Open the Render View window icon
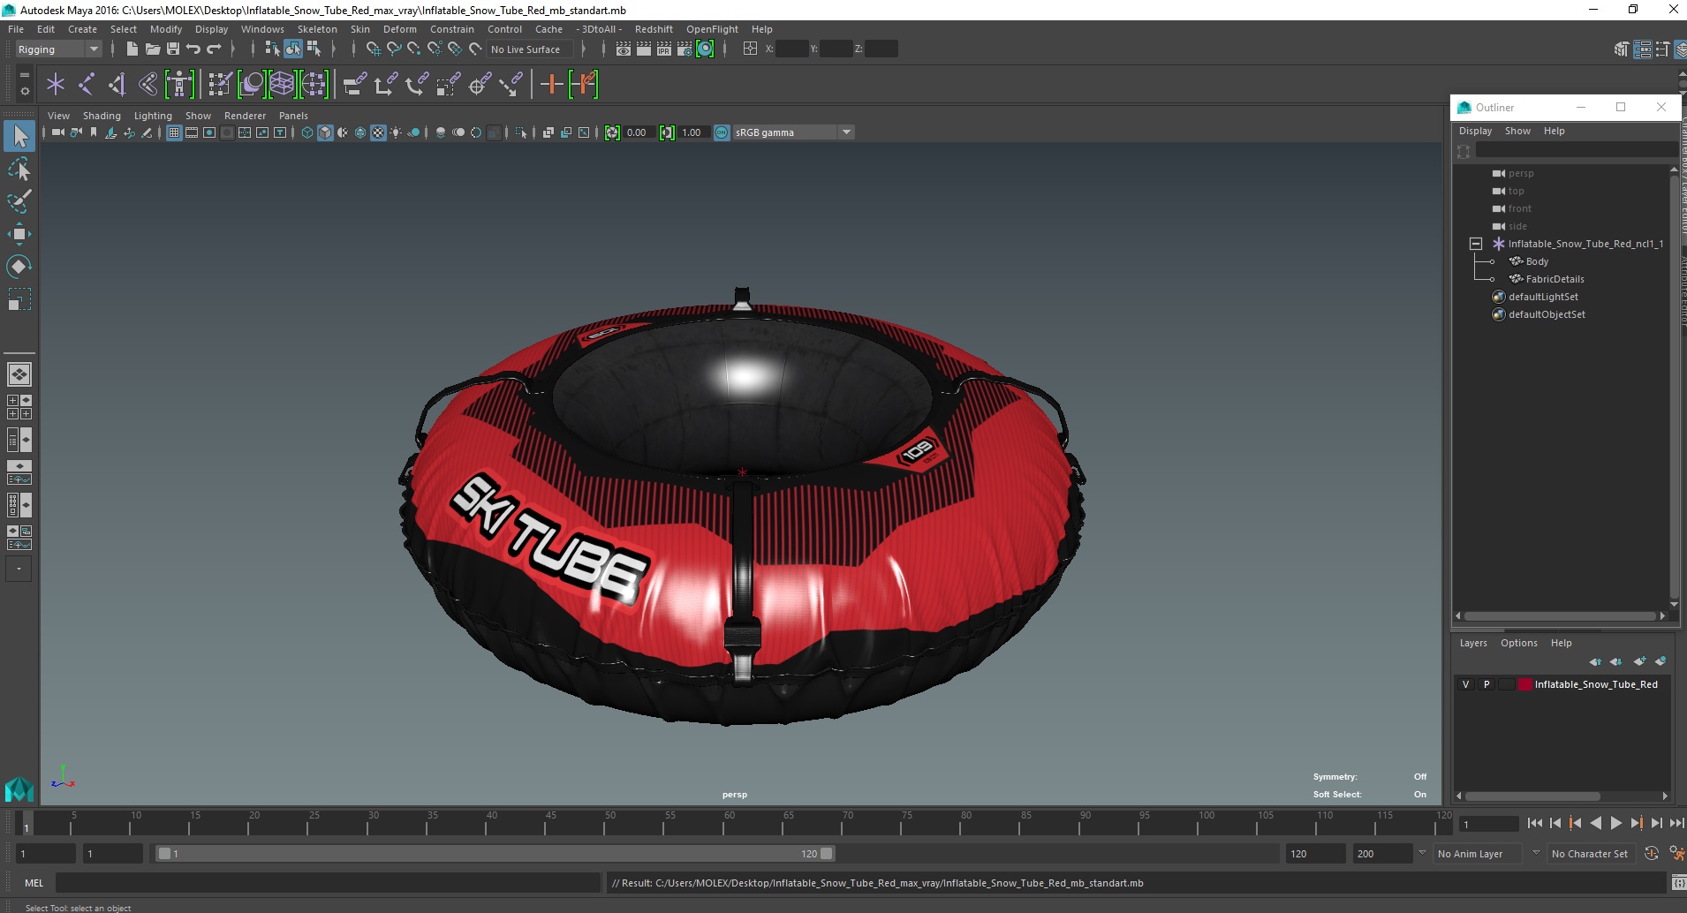The image size is (1687, 913). (624, 49)
